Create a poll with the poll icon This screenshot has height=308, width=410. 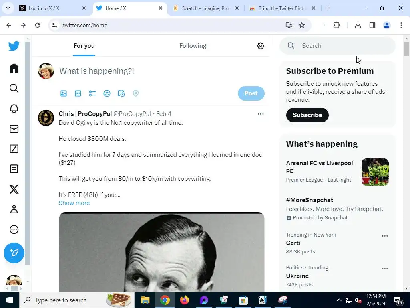(92, 93)
